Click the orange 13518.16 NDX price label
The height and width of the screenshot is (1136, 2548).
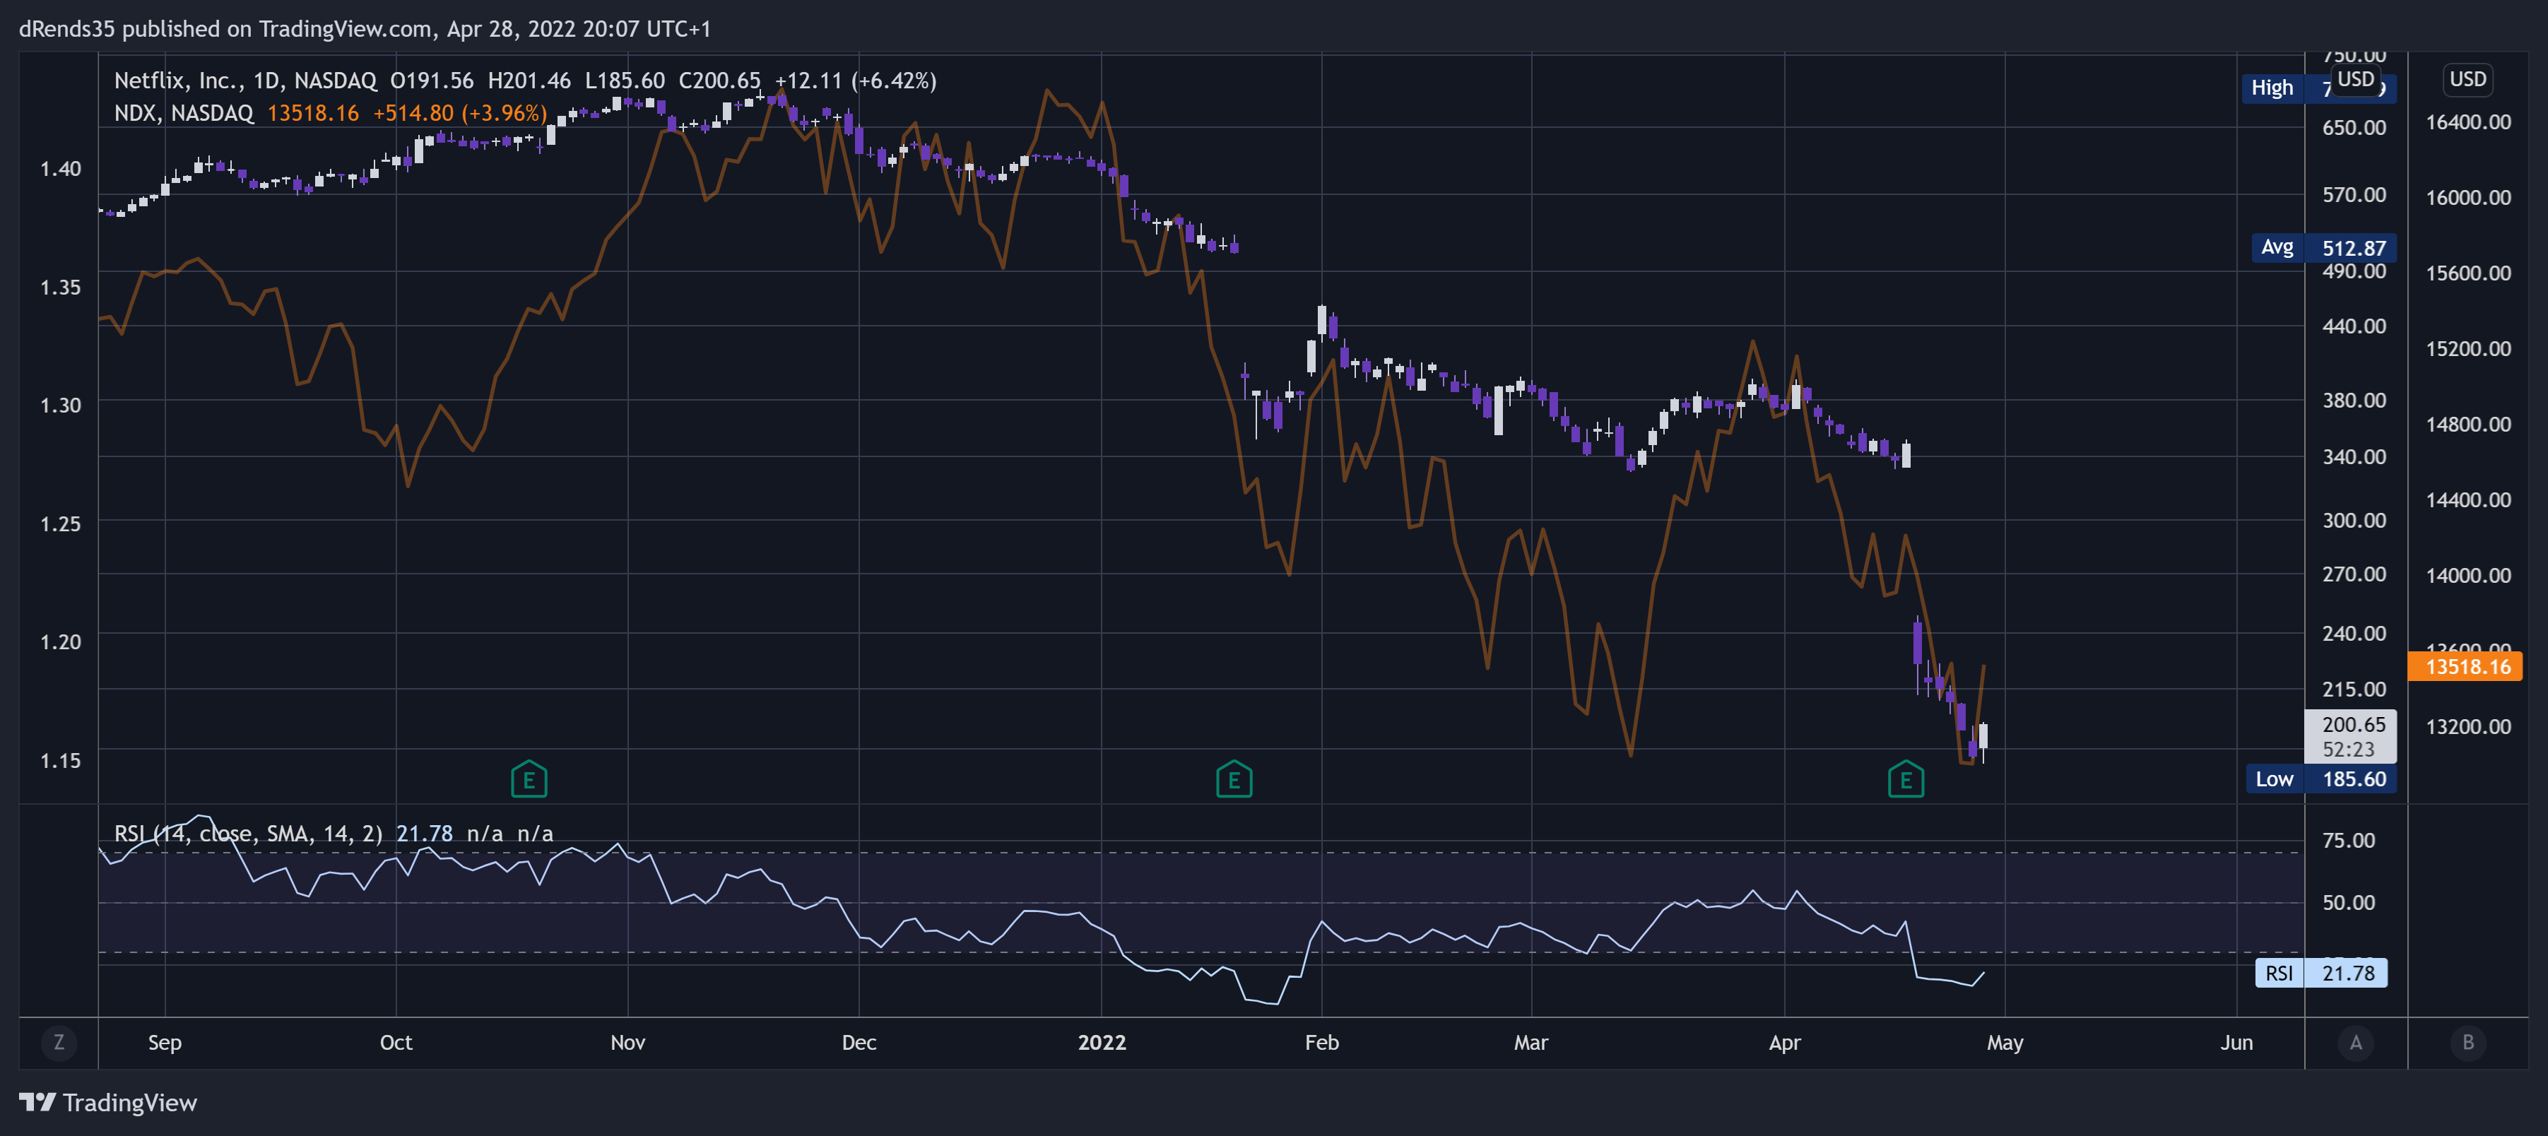click(2465, 666)
